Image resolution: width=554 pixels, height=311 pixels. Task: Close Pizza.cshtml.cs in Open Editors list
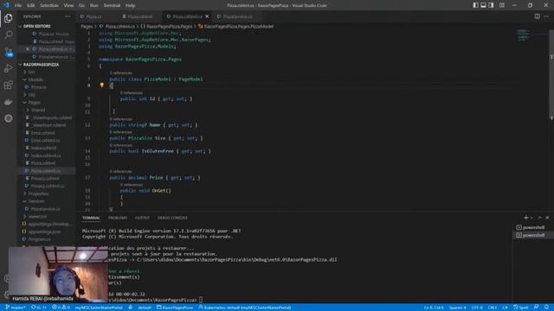(28, 49)
